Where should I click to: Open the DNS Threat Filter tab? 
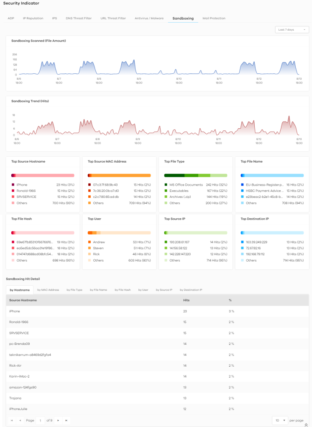coord(79,18)
